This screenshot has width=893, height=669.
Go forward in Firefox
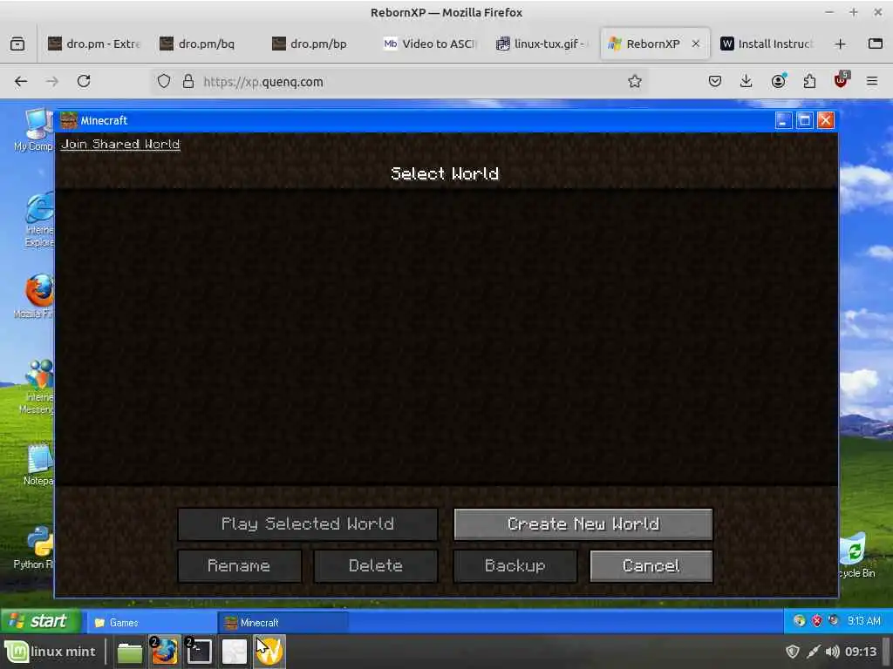(51, 81)
